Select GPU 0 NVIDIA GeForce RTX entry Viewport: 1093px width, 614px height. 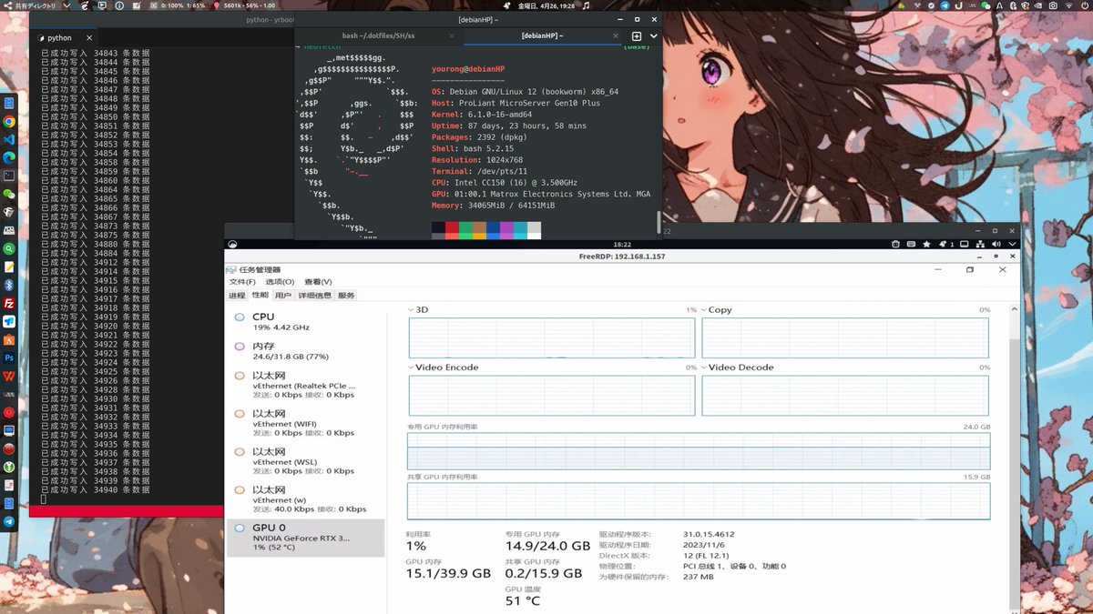[x=305, y=538]
